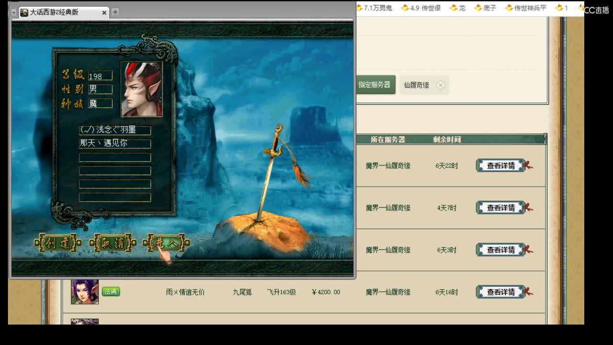
Task: Click the purple-haired character avatar in listing
Action: [x=85, y=291]
